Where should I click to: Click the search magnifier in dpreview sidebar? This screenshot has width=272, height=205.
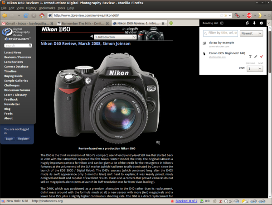click(30, 46)
